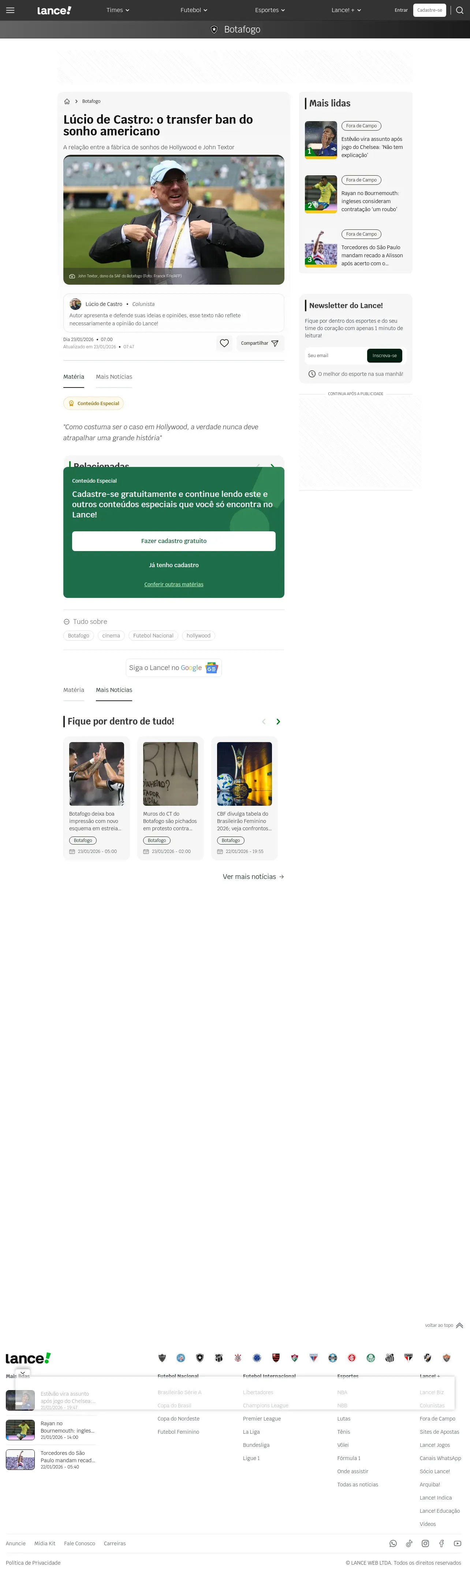Select the top Matéria tab
Screen dimensions: 470x1587
(74, 377)
